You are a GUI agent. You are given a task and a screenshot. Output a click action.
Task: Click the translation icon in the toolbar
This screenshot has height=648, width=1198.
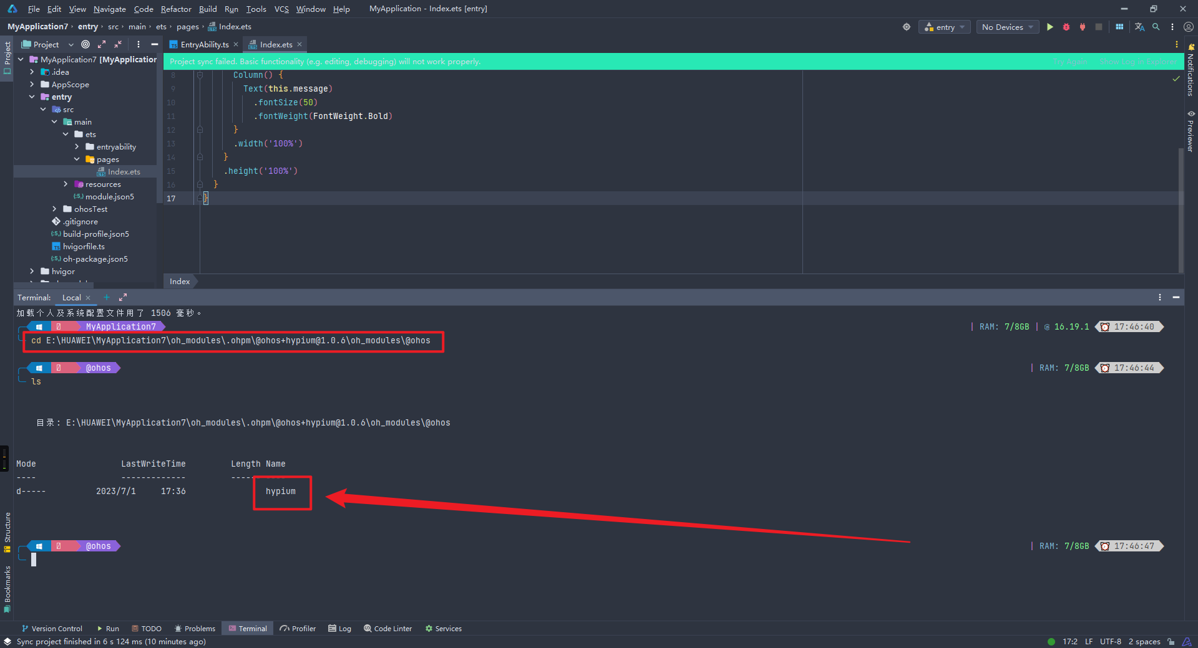[x=1139, y=27]
